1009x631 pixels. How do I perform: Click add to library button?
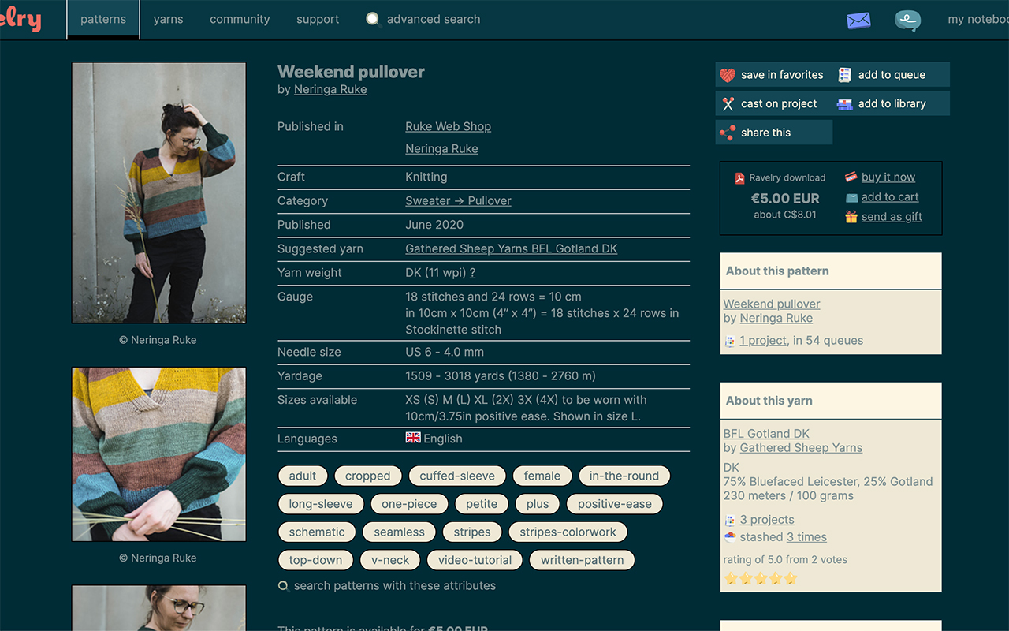click(891, 103)
